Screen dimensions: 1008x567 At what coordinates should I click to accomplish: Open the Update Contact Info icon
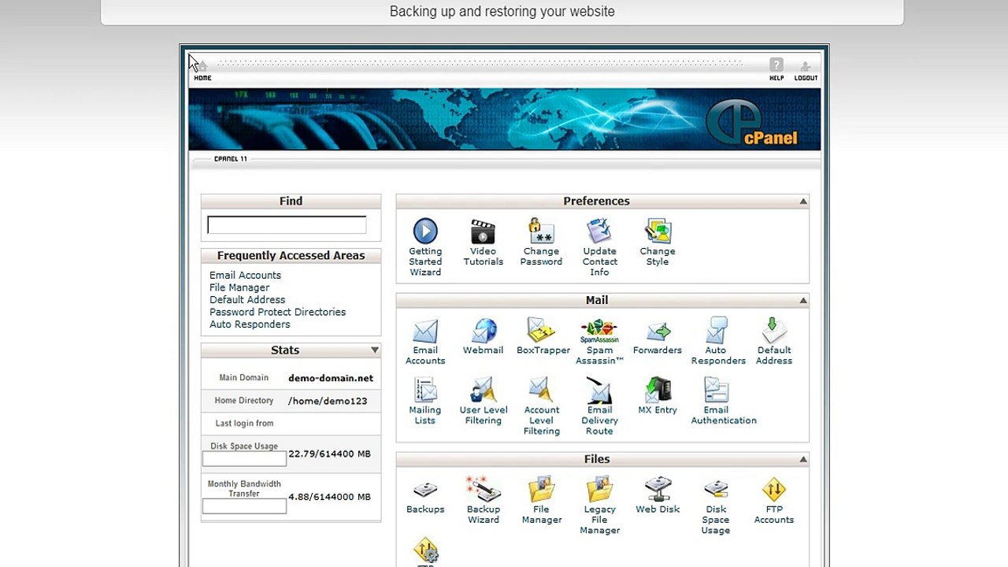coord(599,232)
